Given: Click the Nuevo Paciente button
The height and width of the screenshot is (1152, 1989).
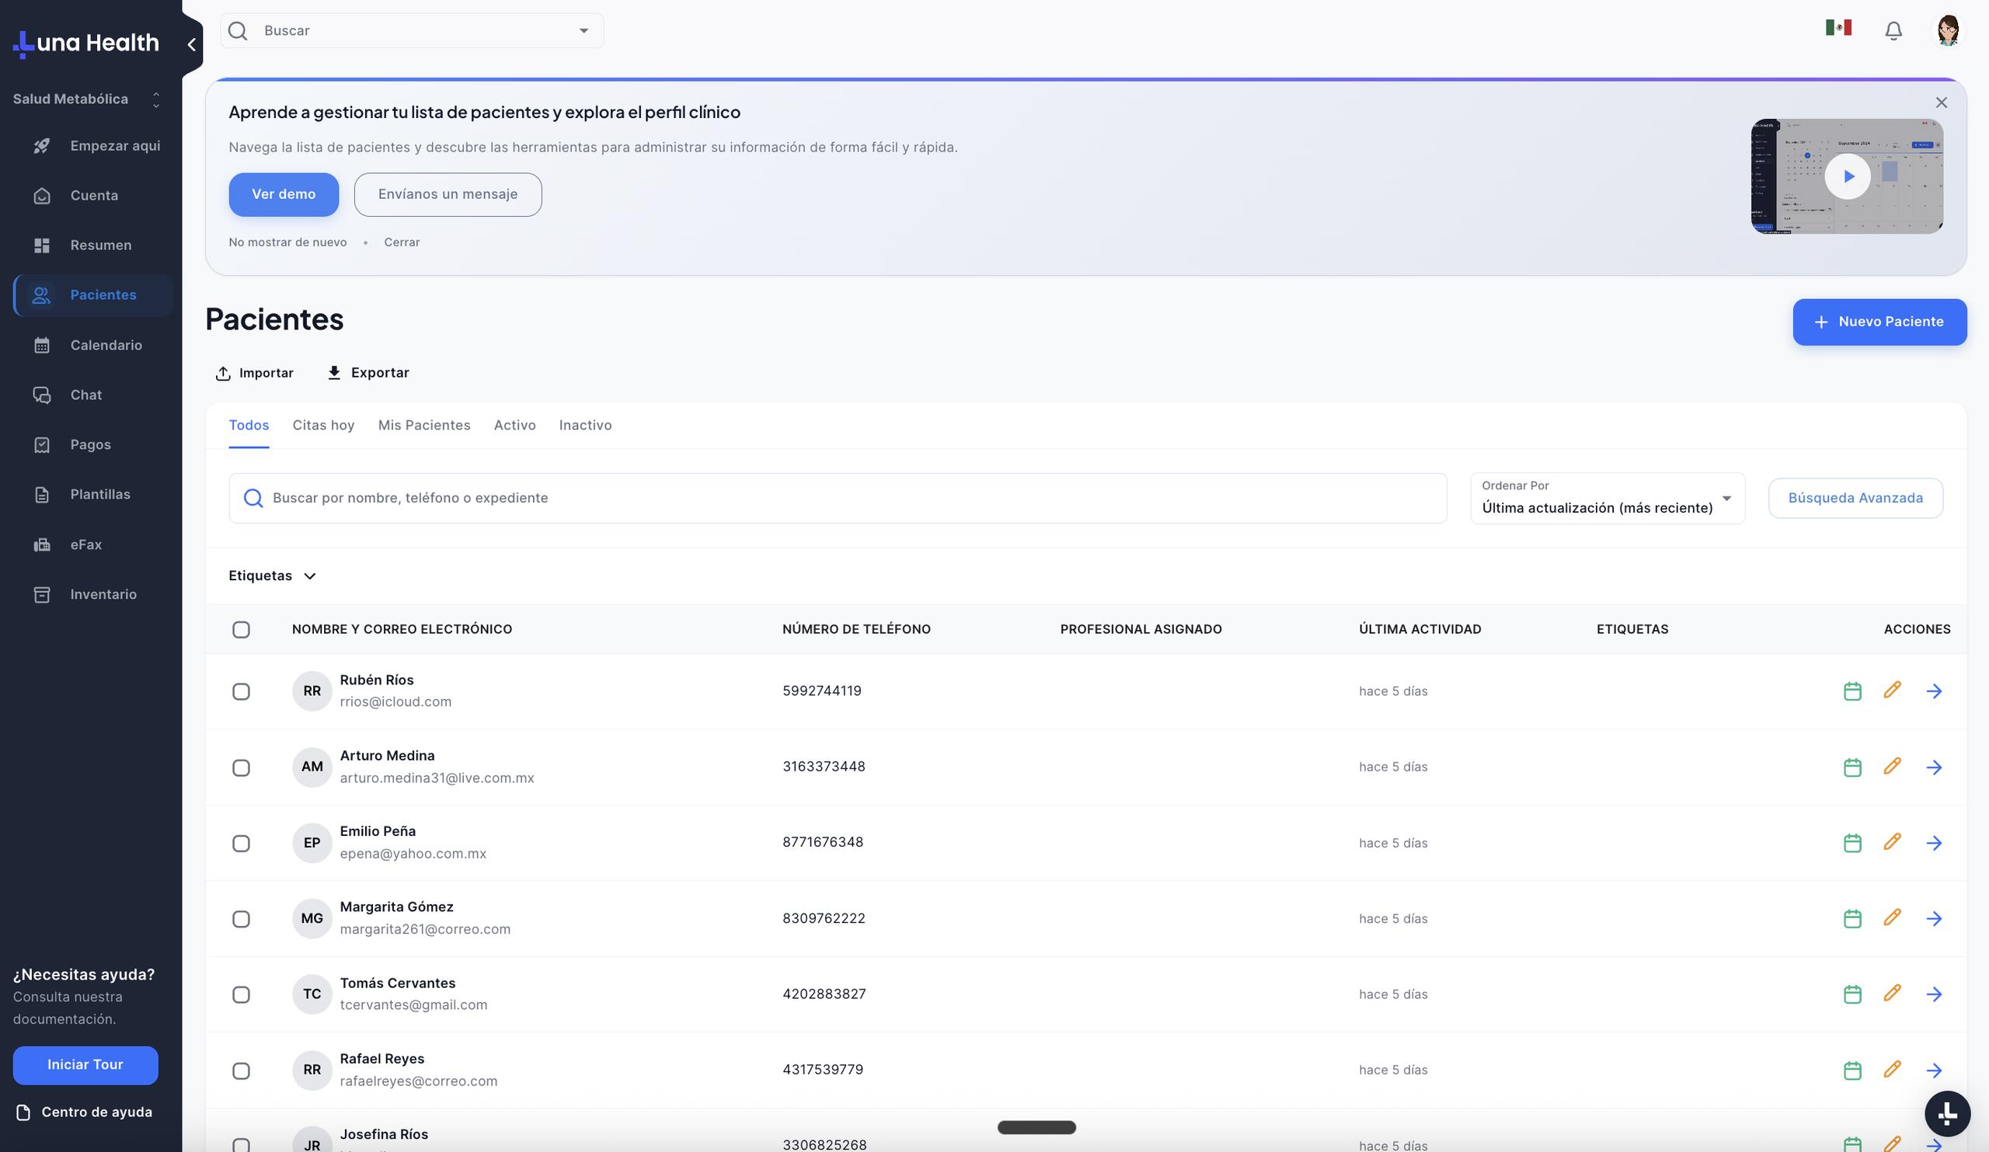Looking at the screenshot, I should (1879, 322).
